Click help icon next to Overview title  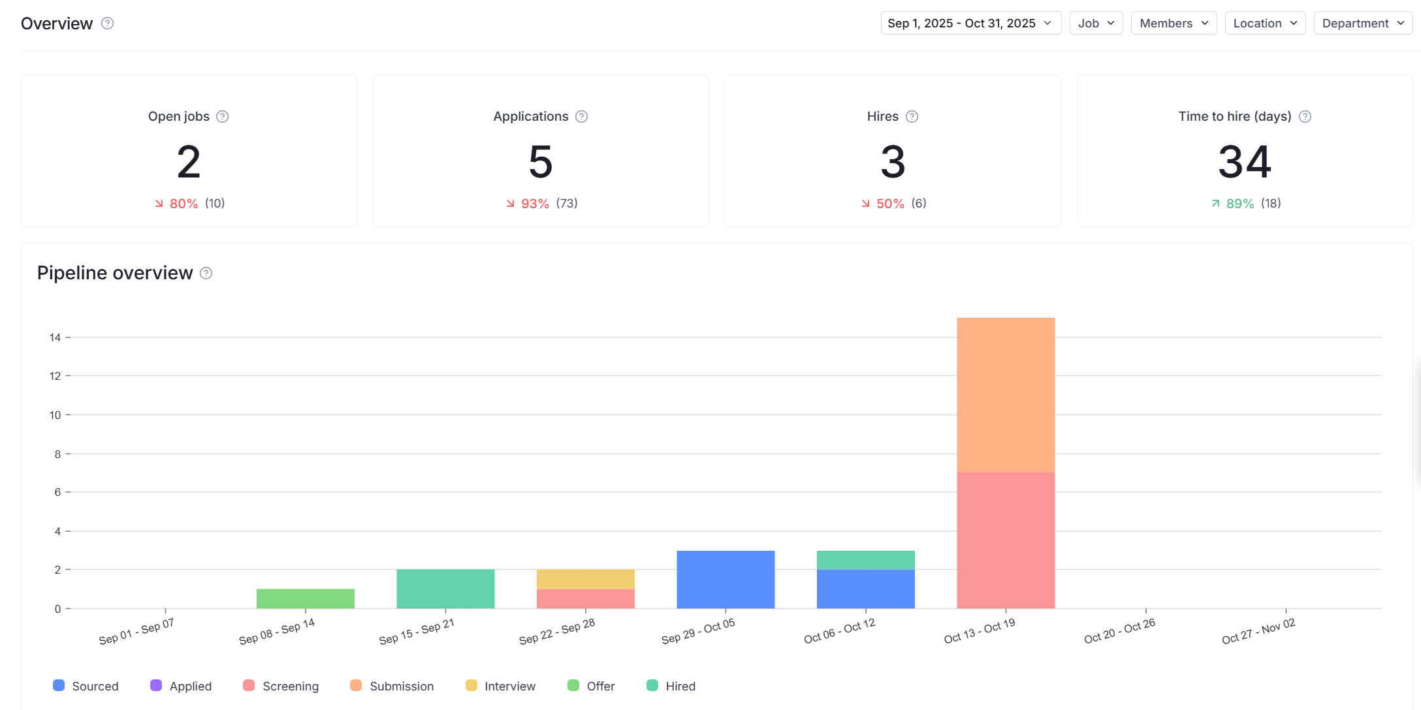[x=108, y=23]
